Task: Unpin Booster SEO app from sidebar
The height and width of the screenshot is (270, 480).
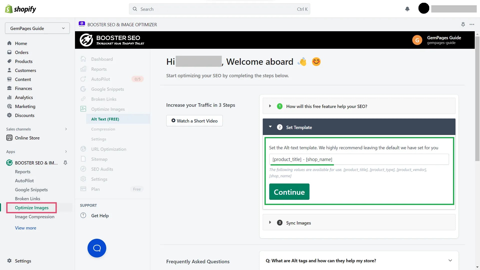Action: (65, 163)
